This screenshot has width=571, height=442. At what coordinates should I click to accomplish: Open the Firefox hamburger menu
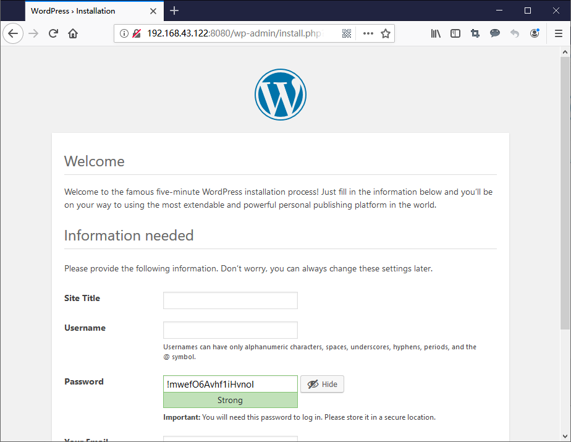[558, 33]
